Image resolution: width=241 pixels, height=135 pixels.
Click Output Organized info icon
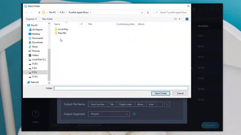(x=134, y=114)
